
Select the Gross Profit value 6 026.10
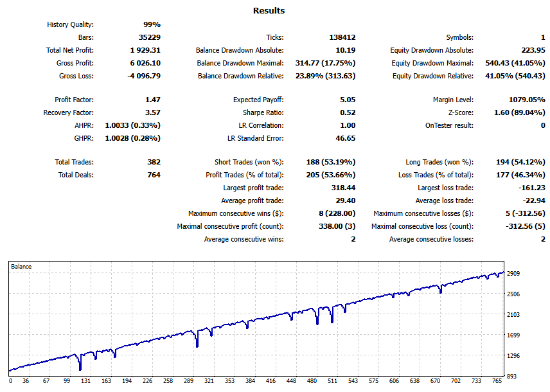point(145,63)
